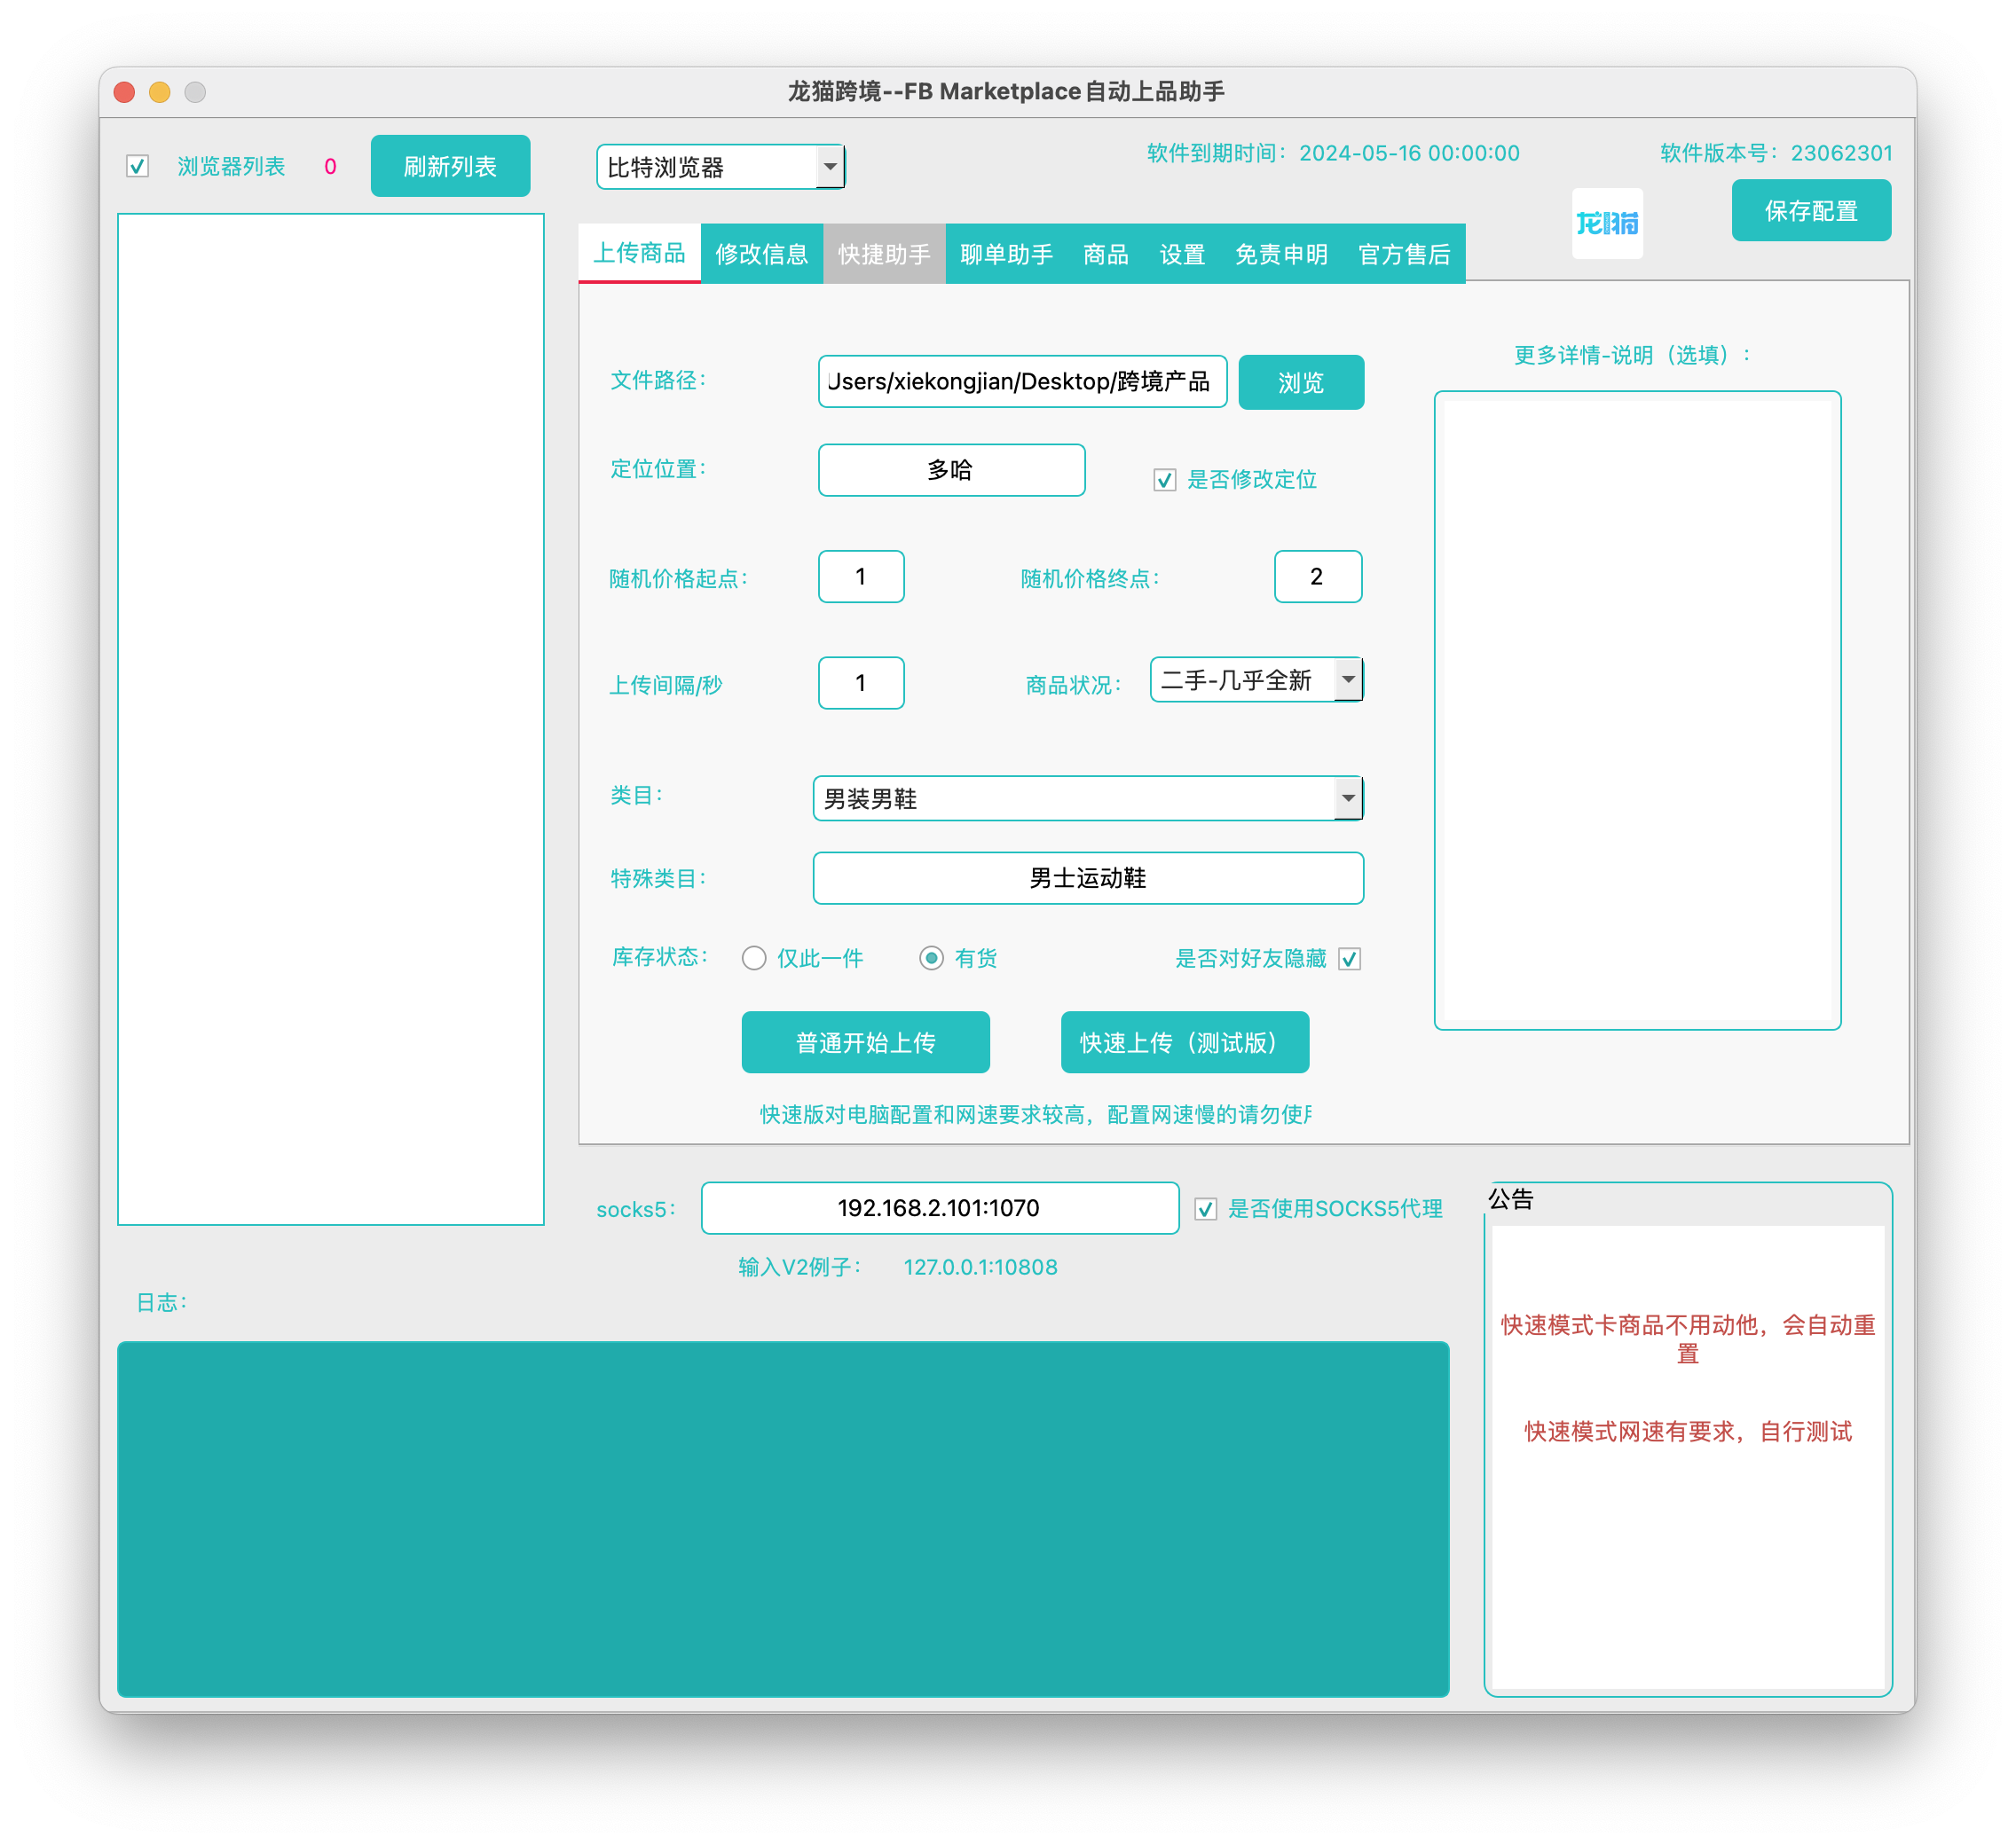Viewport: 2016px width, 1845px height.
Task: Click the 浏览 file browse button
Action: [x=1301, y=381]
